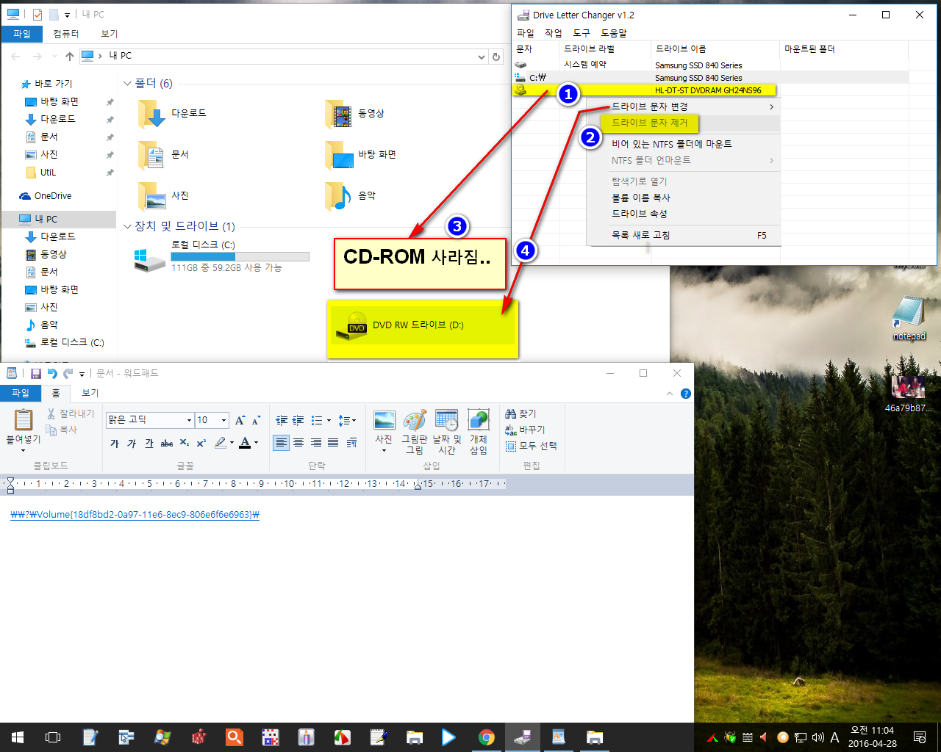Click the text highlight color button
The height and width of the screenshot is (752, 941).
(221, 443)
